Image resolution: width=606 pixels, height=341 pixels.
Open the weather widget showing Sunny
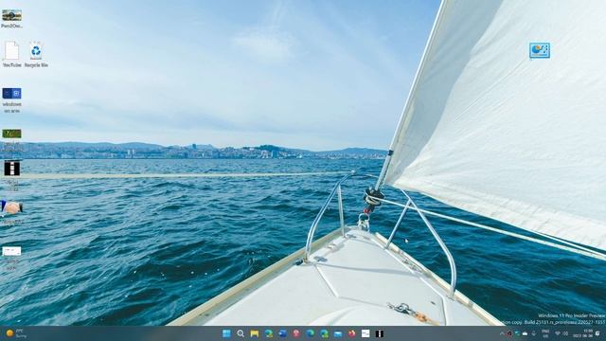point(17,333)
